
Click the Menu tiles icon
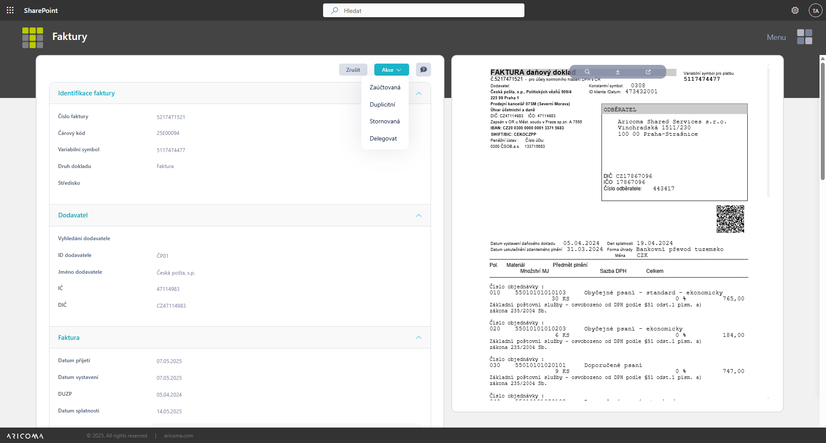point(804,37)
